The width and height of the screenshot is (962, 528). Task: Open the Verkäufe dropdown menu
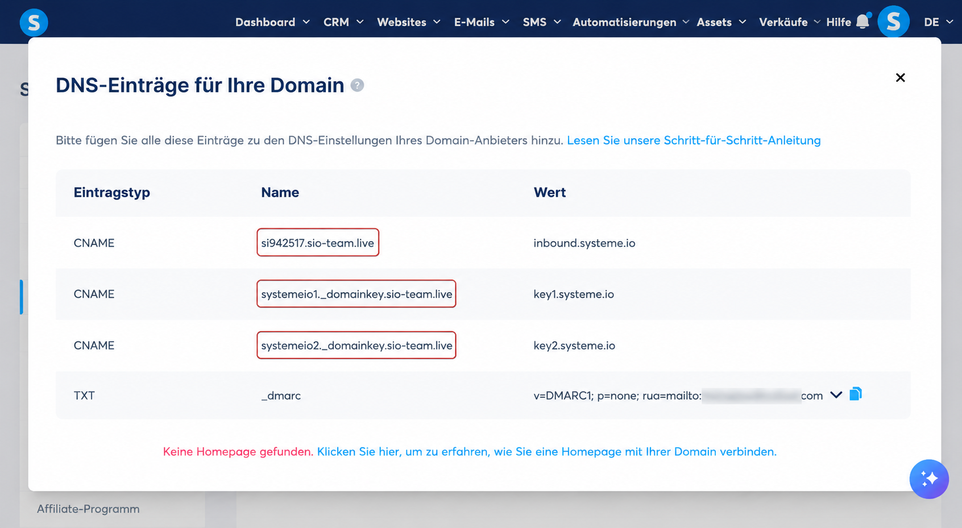click(x=789, y=22)
